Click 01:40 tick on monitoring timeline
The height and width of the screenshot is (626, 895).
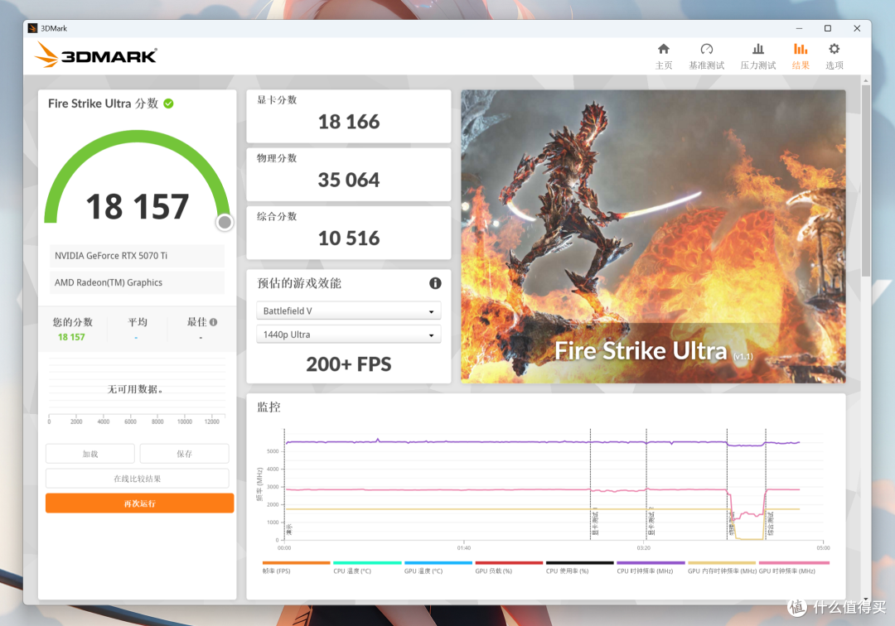tap(464, 548)
